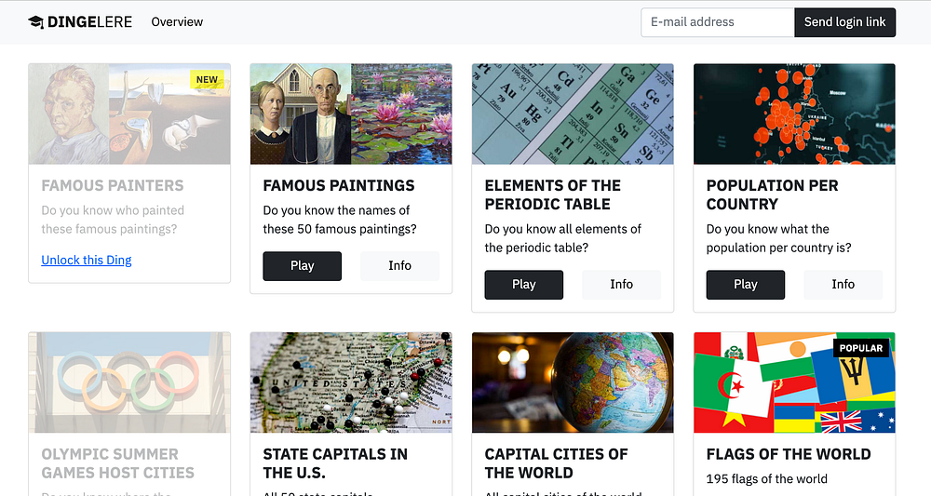This screenshot has height=496, width=931.
Task: Focus the E-mail address input field
Action: (x=717, y=22)
